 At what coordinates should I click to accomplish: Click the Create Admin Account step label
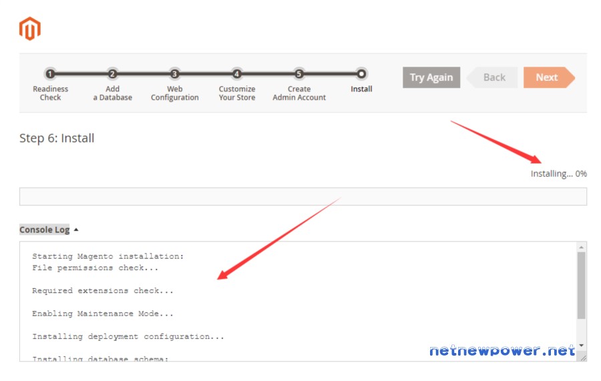[x=299, y=93]
